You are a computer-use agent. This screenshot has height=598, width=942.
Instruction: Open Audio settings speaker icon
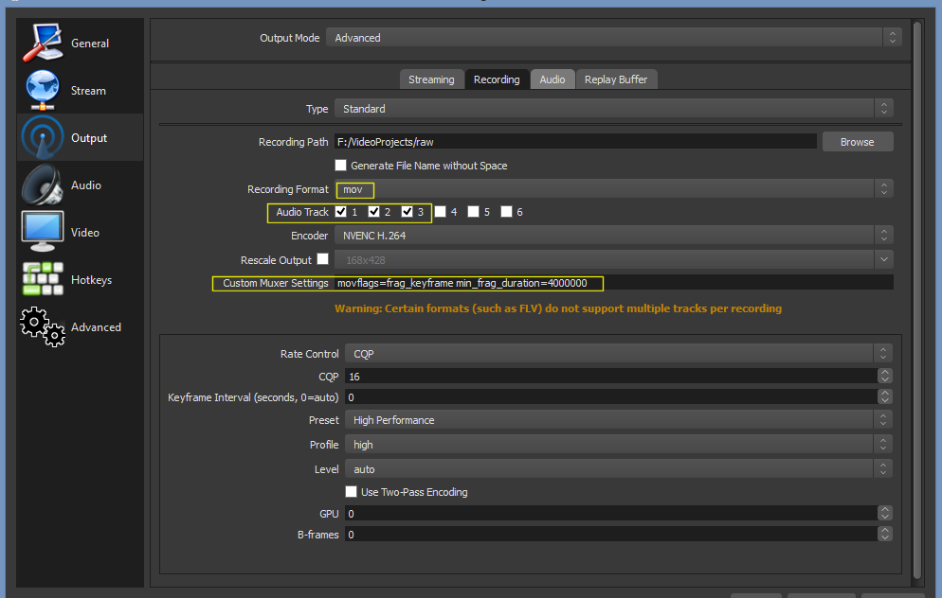coord(43,185)
